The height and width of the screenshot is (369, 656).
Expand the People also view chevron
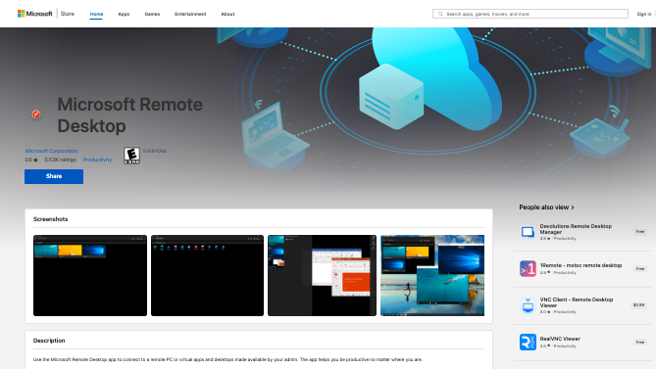(573, 208)
